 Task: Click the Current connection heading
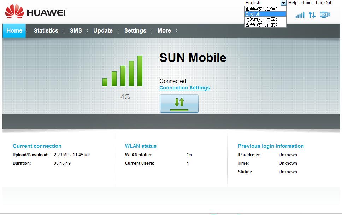click(37, 146)
